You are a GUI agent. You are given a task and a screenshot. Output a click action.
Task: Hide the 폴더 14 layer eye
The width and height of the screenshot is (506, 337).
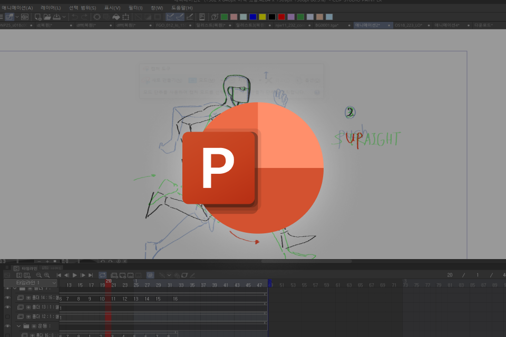click(x=7, y=298)
